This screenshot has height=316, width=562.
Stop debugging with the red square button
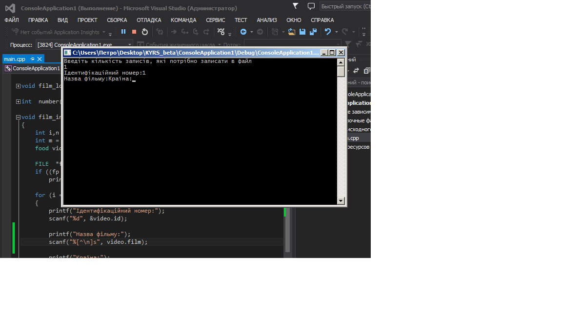tap(134, 32)
